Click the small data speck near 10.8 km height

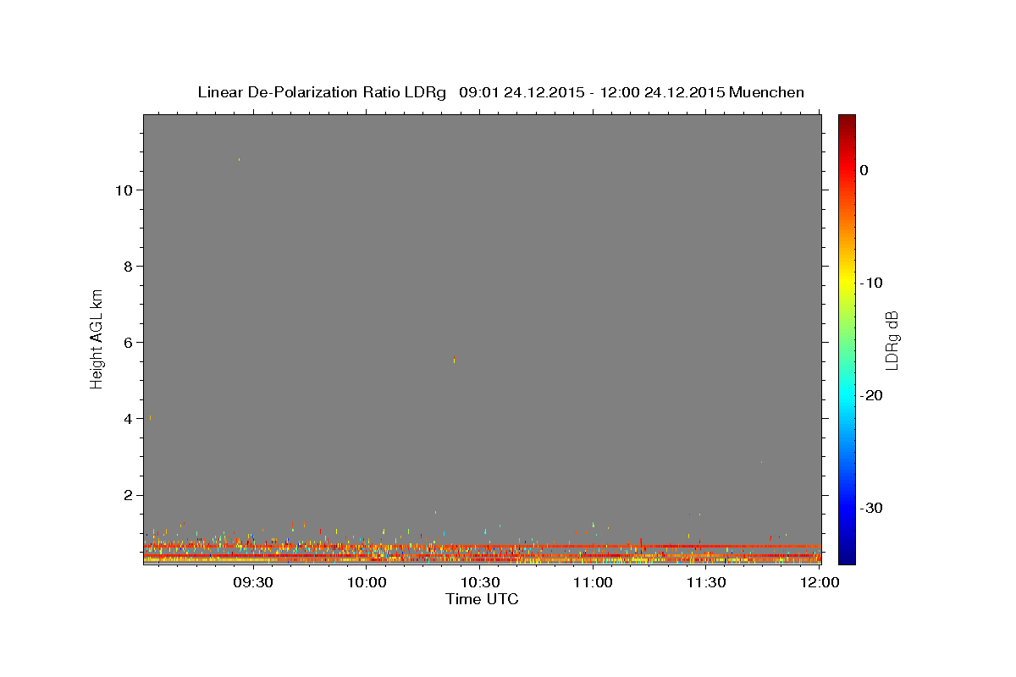coord(239,159)
